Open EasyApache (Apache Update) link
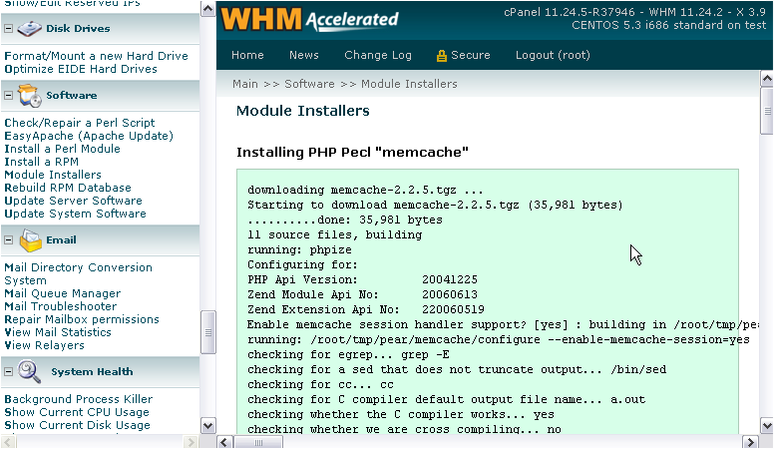This screenshot has height=449, width=774. [x=88, y=136]
